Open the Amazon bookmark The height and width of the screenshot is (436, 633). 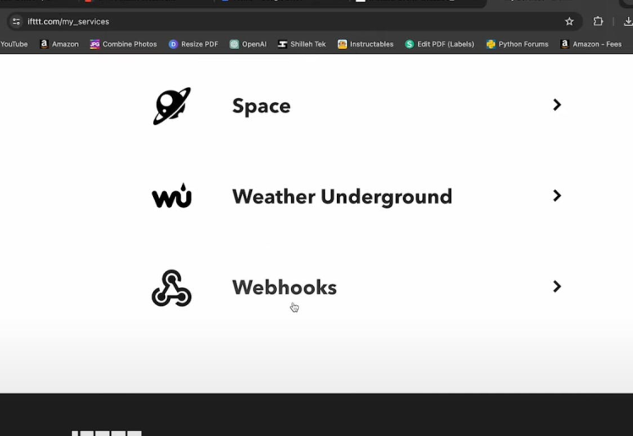click(x=59, y=44)
